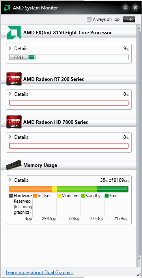Click the RAM stick icon by Memory Usage

click(14, 165)
